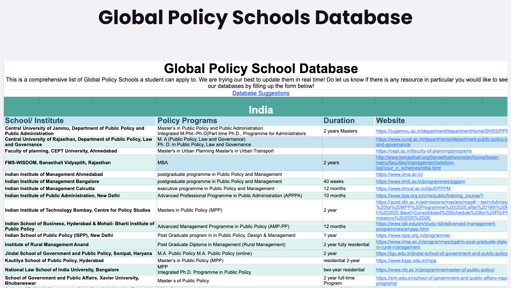Click the 2 year fully residential cell

tap(348, 244)
